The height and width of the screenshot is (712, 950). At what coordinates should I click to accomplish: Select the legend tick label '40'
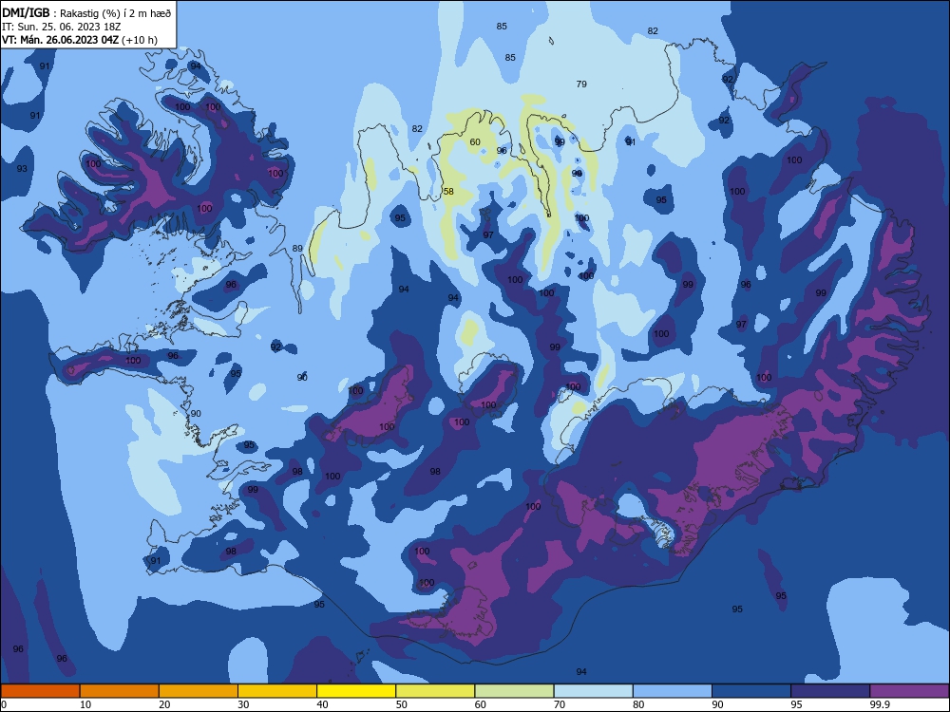(x=322, y=704)
